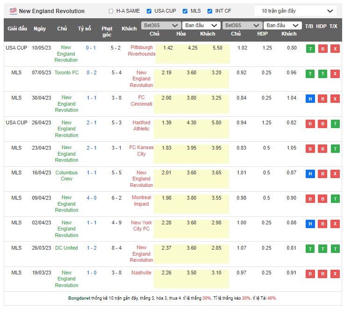Click blue H badge in FC Cincinnati row
344x309 pixels.
pyautogui.click(x=309, y=99)
